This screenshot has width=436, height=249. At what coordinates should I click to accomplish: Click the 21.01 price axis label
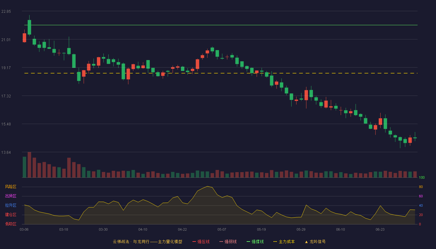(6, 40)
